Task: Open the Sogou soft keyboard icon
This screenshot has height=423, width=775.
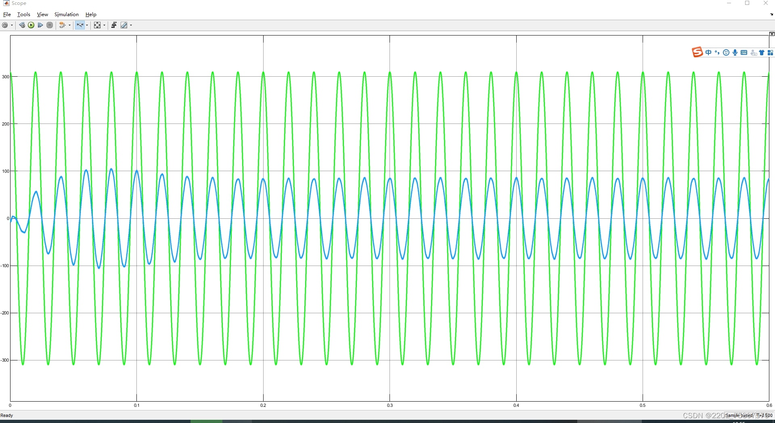Action: click(x=744, y=52)
